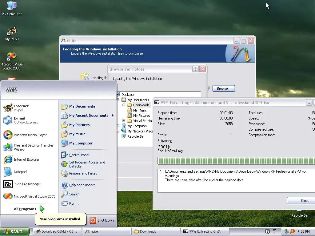Click the help button in Browse For Folder
Viewport: 315px width, 236px height.
click(195, 69)
